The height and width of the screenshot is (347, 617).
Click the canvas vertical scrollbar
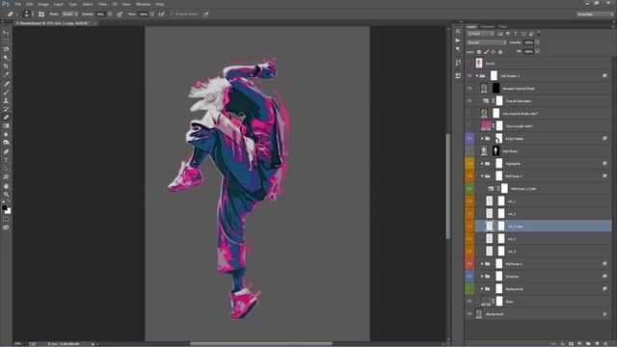click(447, 186)
